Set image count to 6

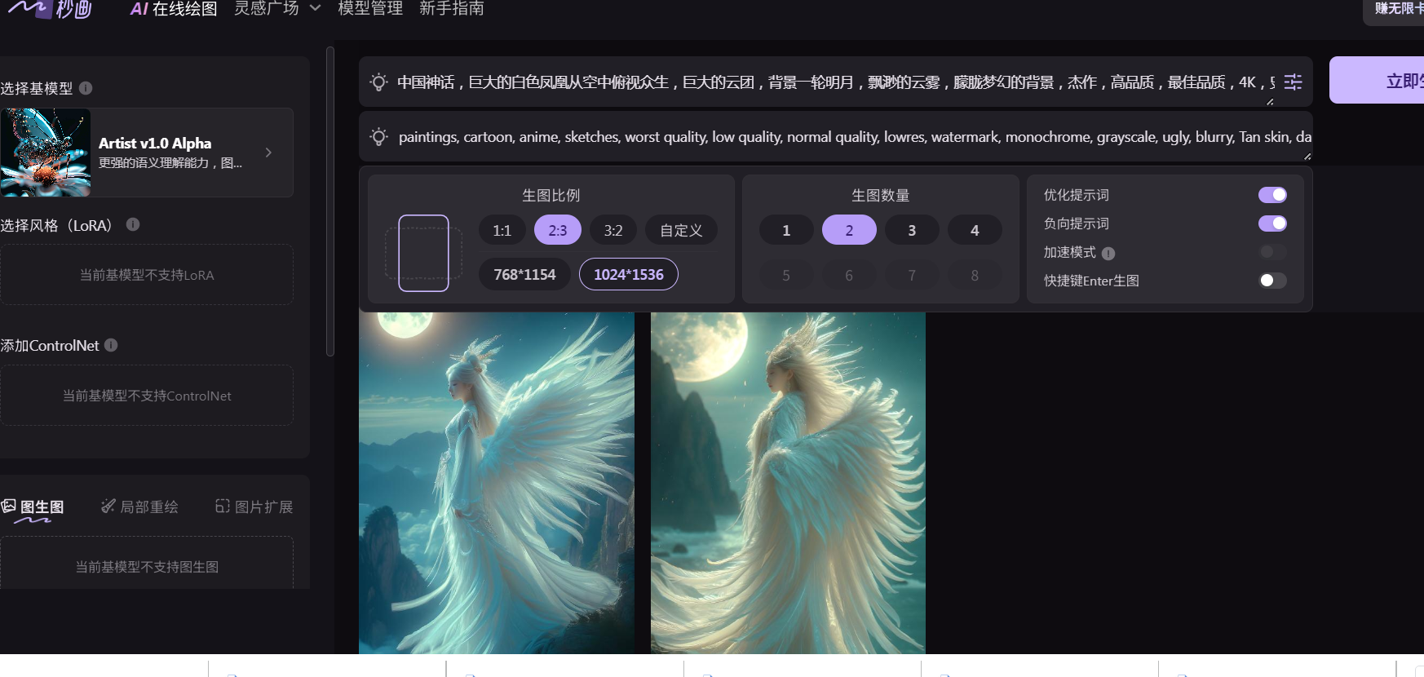click(x=849, y=275)
